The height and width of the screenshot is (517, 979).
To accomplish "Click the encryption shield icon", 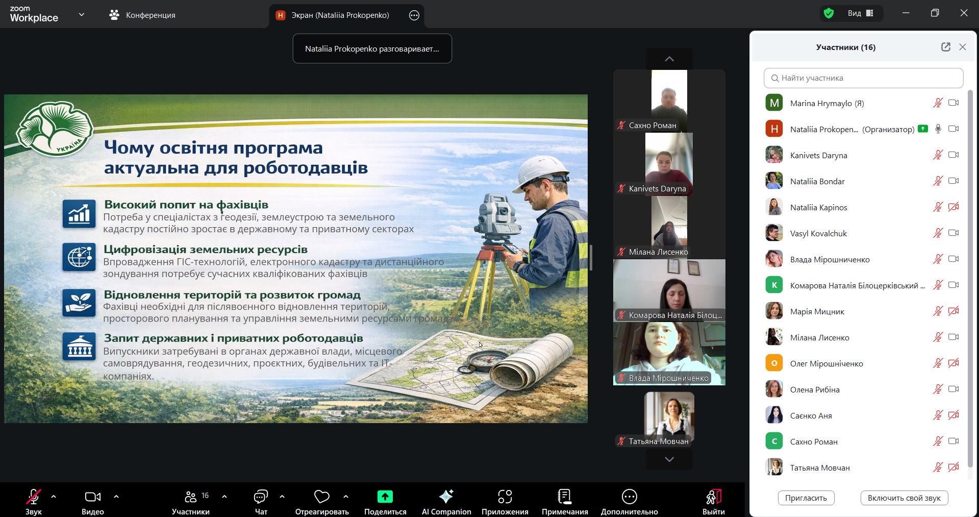I will click(829, 13).
